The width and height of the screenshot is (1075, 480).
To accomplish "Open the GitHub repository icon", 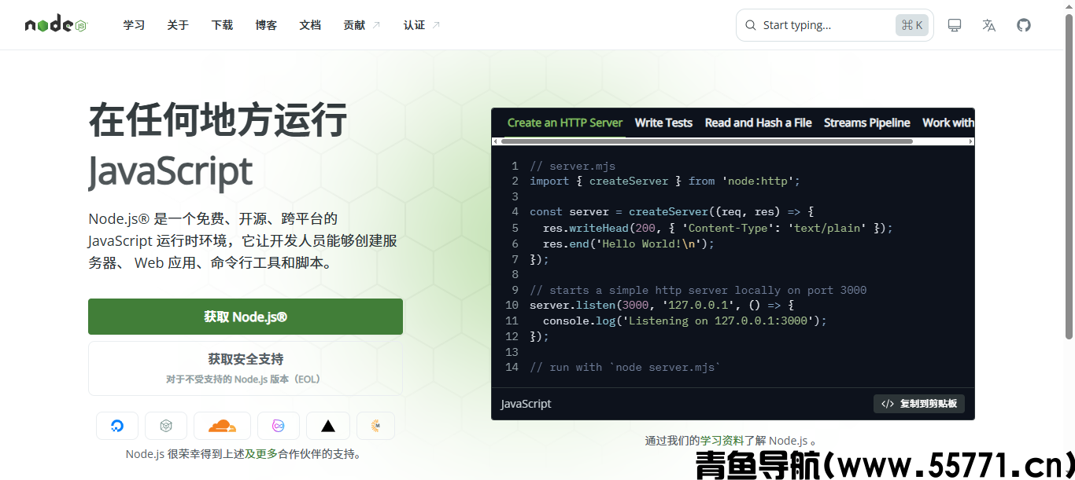I will (x=1024, y=25).
